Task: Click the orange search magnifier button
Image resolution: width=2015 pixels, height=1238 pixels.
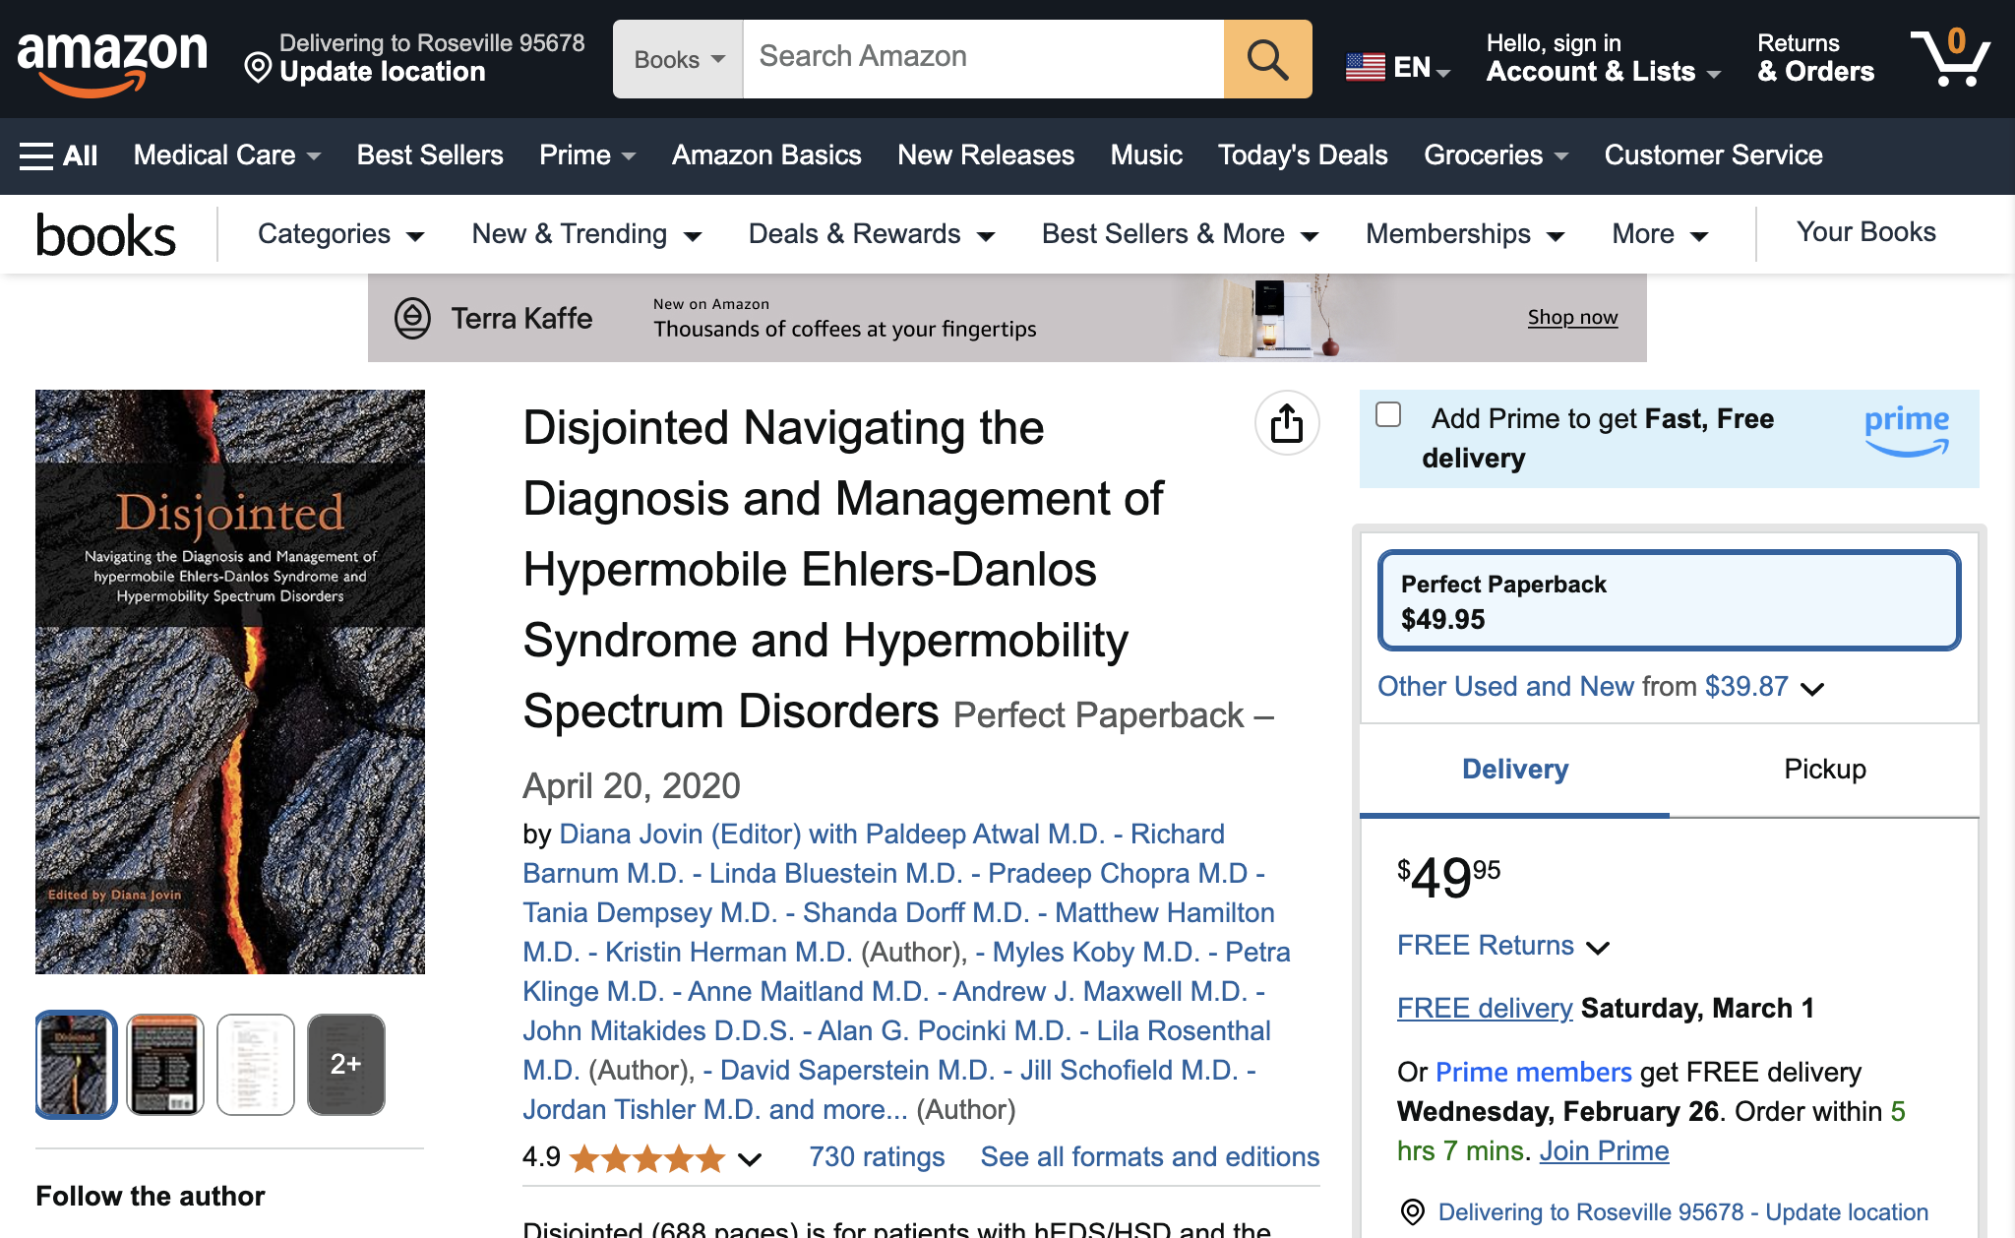Action: 1267,59
